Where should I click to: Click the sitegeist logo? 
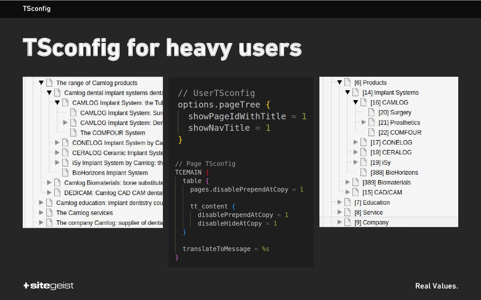pos(48,286)
